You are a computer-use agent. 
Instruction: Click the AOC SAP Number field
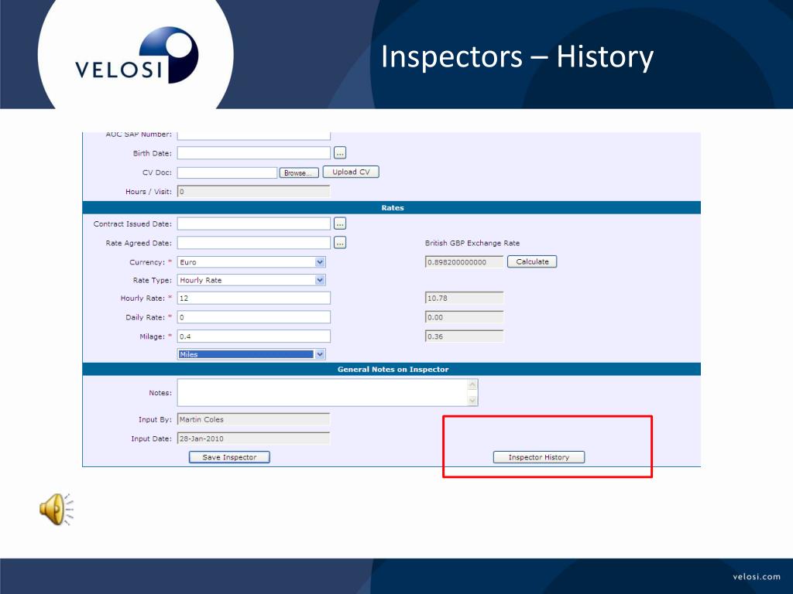pos(254,135)
